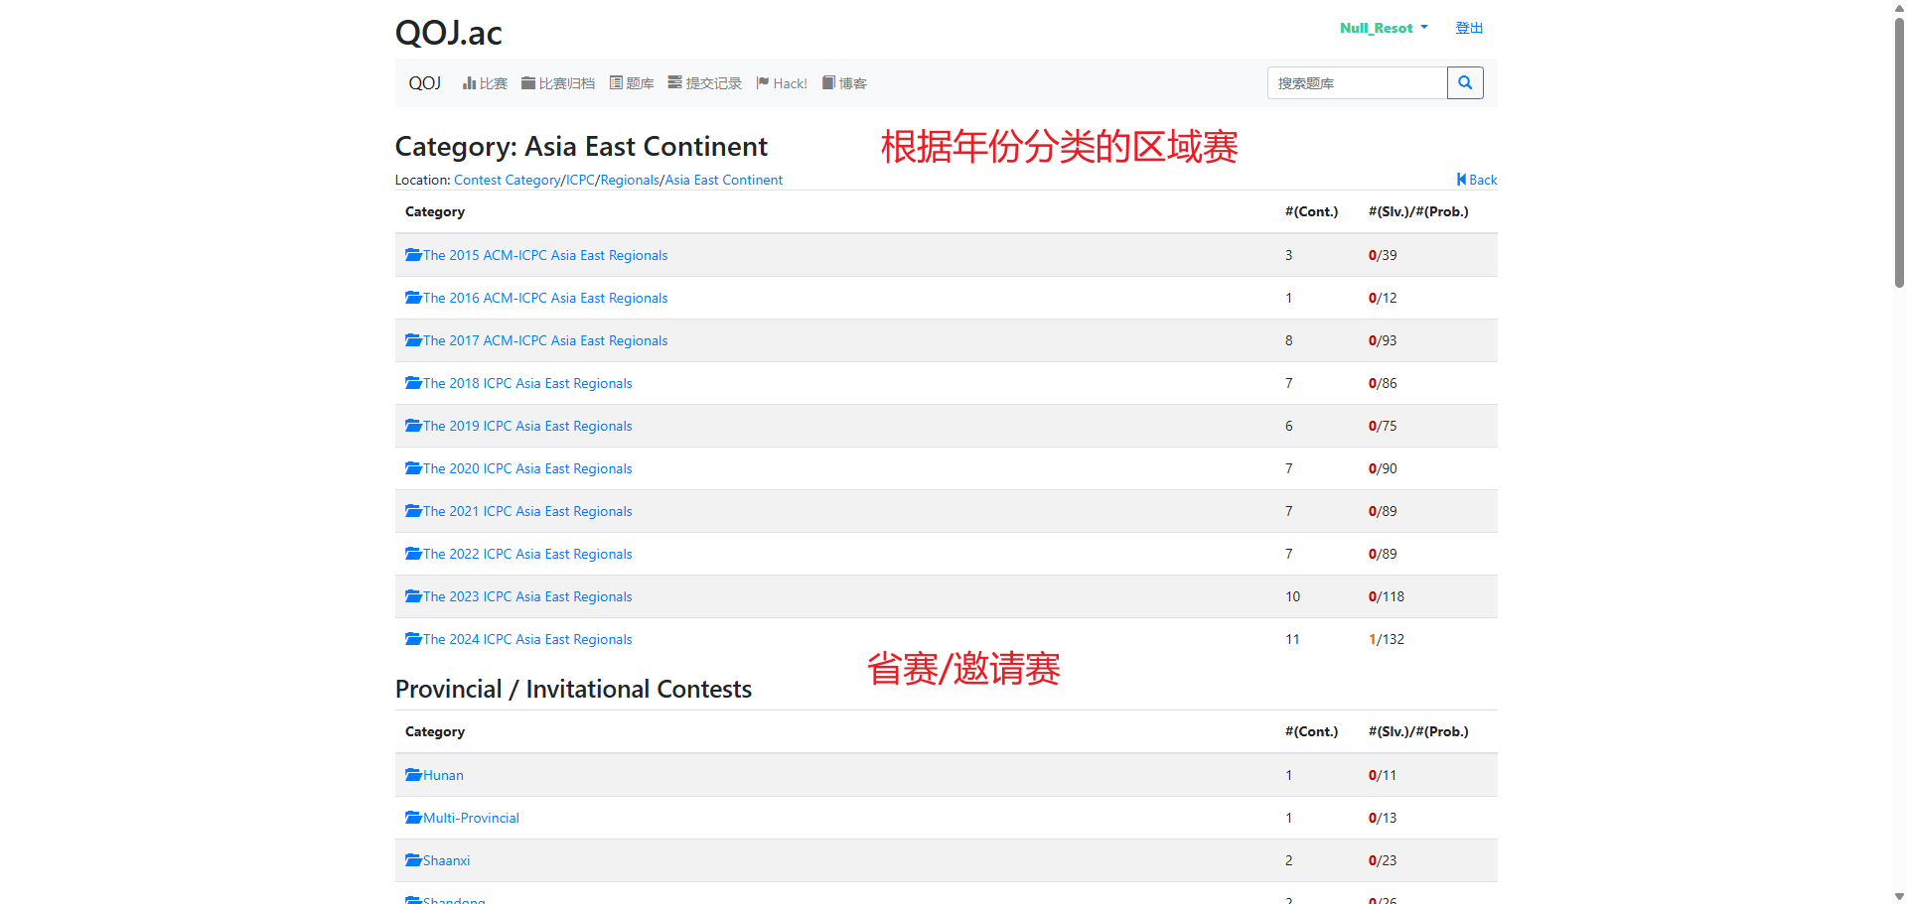Open the 比赛归档 archive icon
The width and height of the screenshot is (1907, 904).
tap(528, 83)
